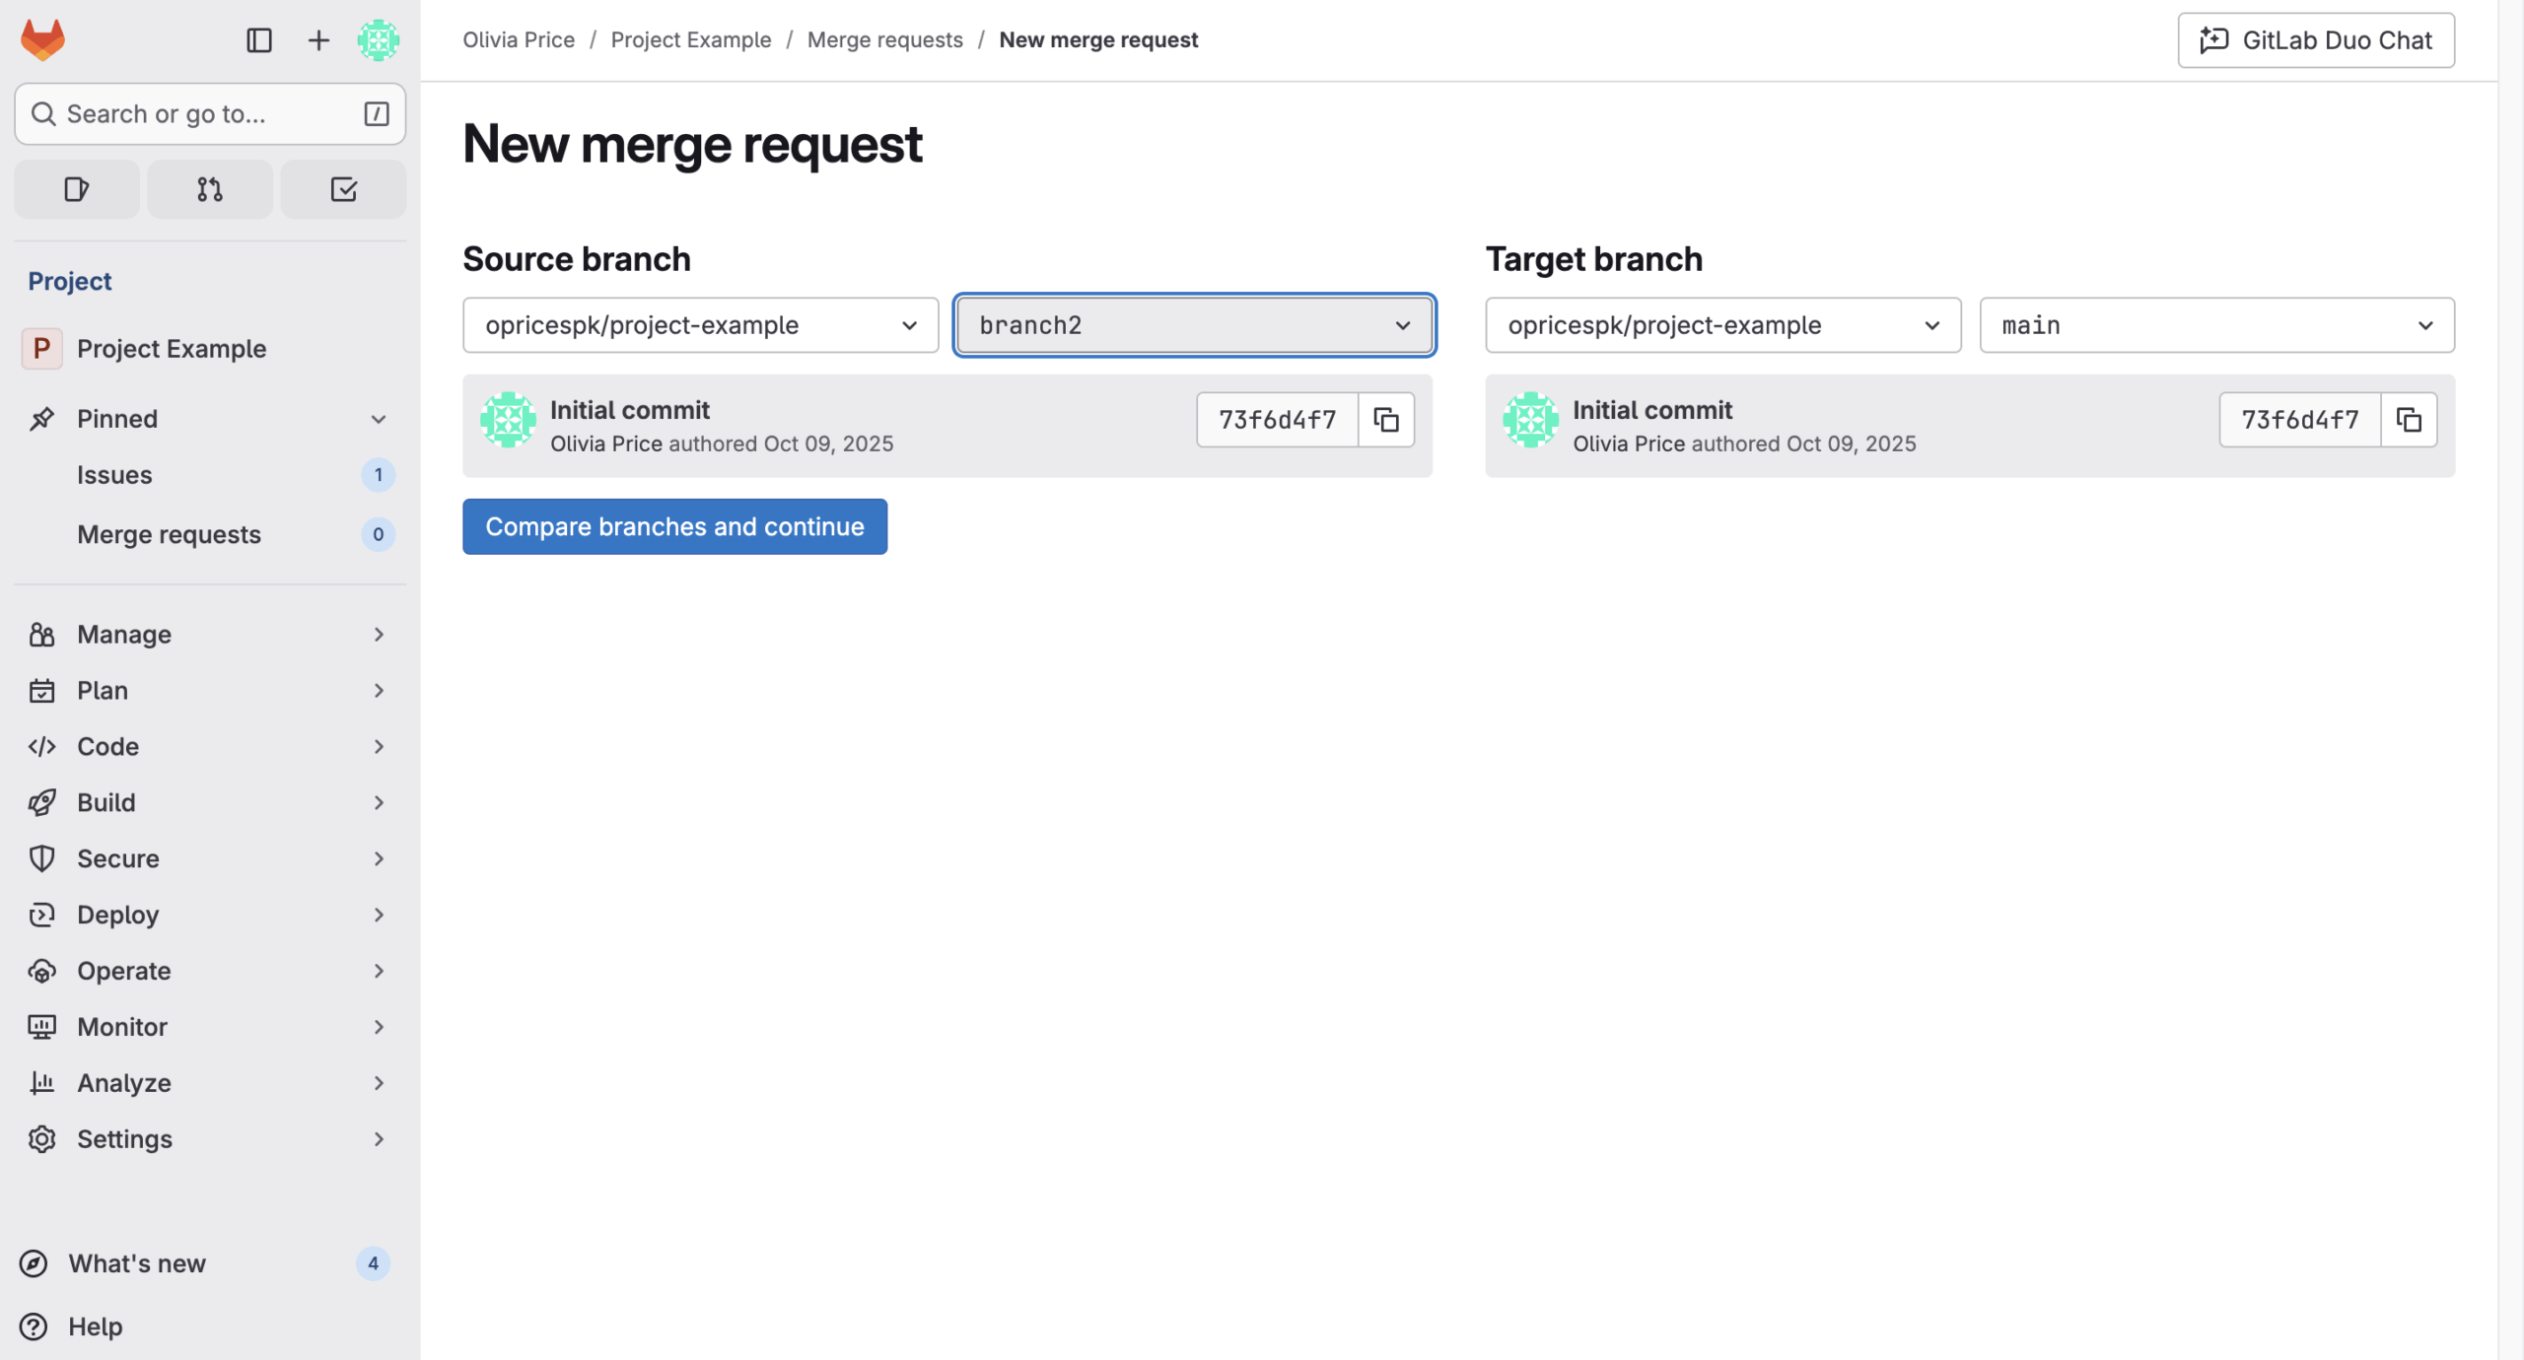Open Merge requests sidebar item
The width and height of the screenshot is (2524, 1360).
pos(169,534)
